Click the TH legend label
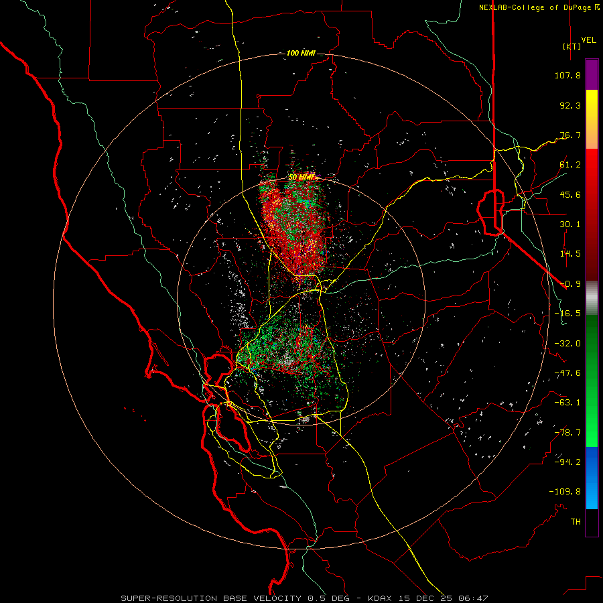The width and height of the screenshot is (603, 603). tap(576, 522)
